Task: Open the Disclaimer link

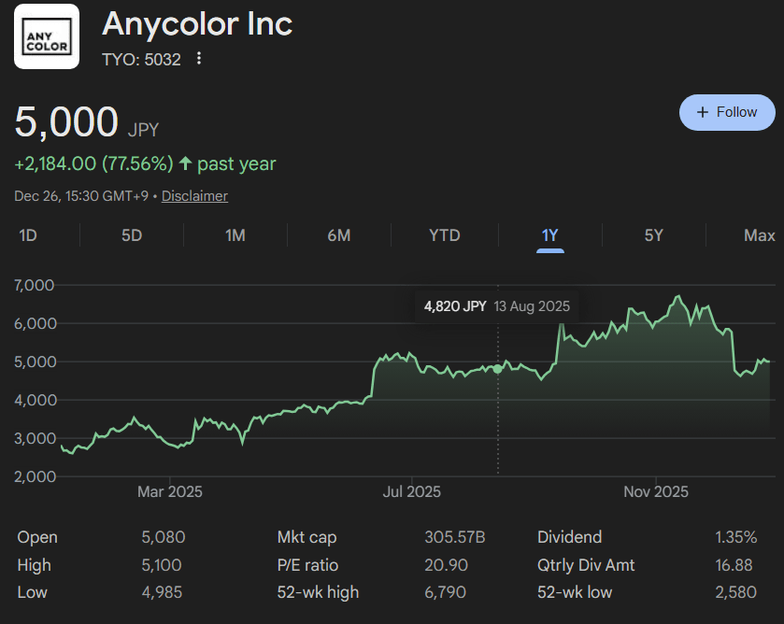Action: (194, 196)
